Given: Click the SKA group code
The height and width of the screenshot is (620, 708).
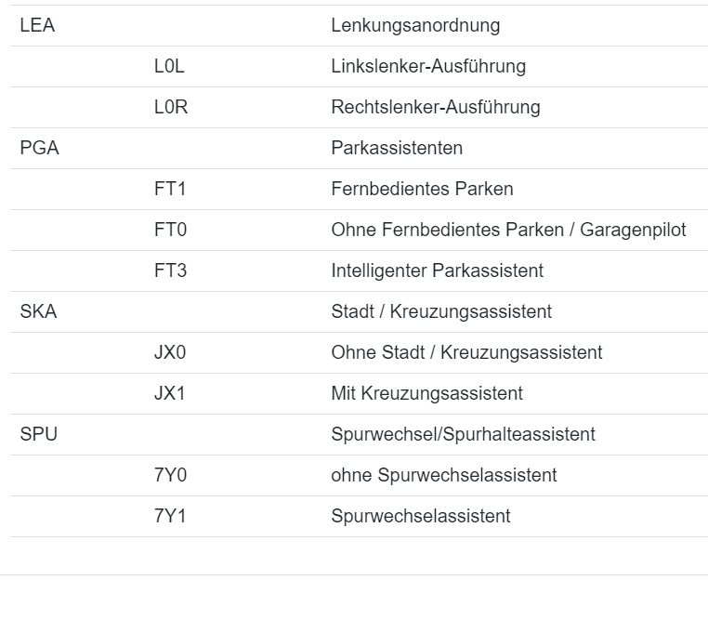Looking at the screenshot, I should tap(38, 312).
